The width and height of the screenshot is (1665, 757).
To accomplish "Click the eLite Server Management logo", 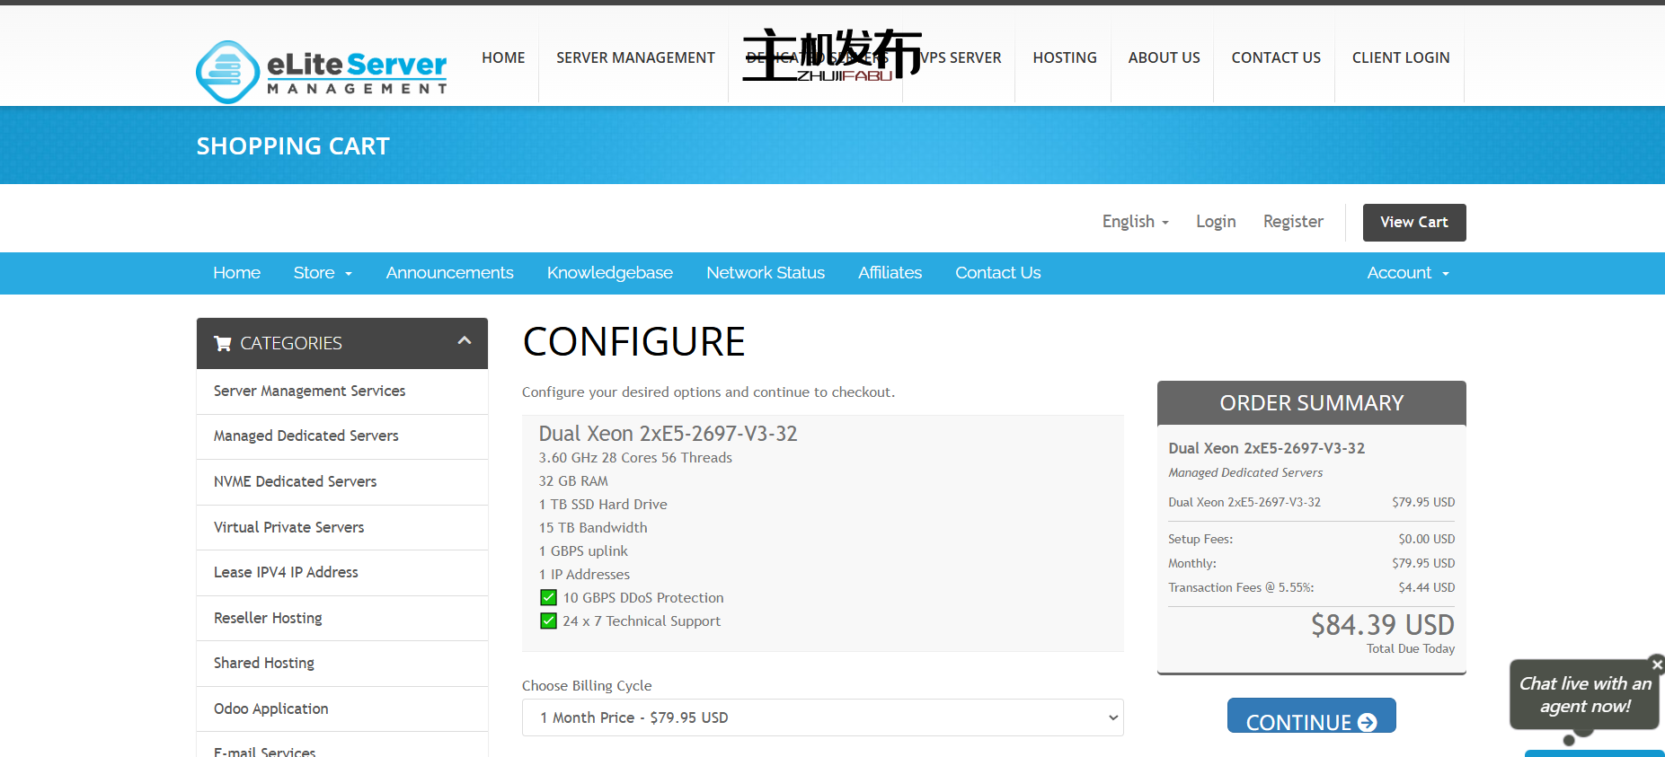I will [321, 71].
